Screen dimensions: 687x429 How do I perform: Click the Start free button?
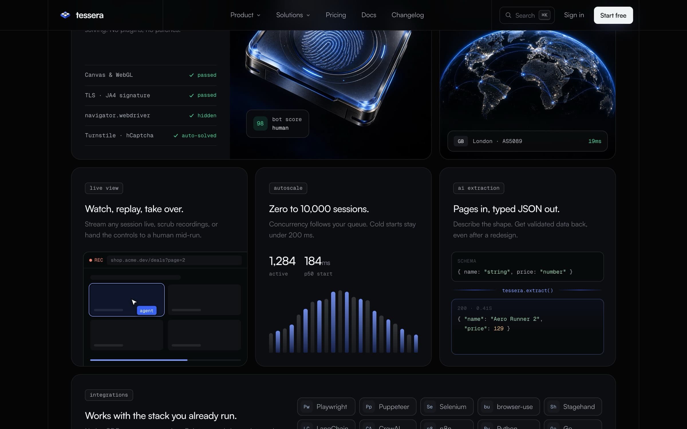pos(613,15)
